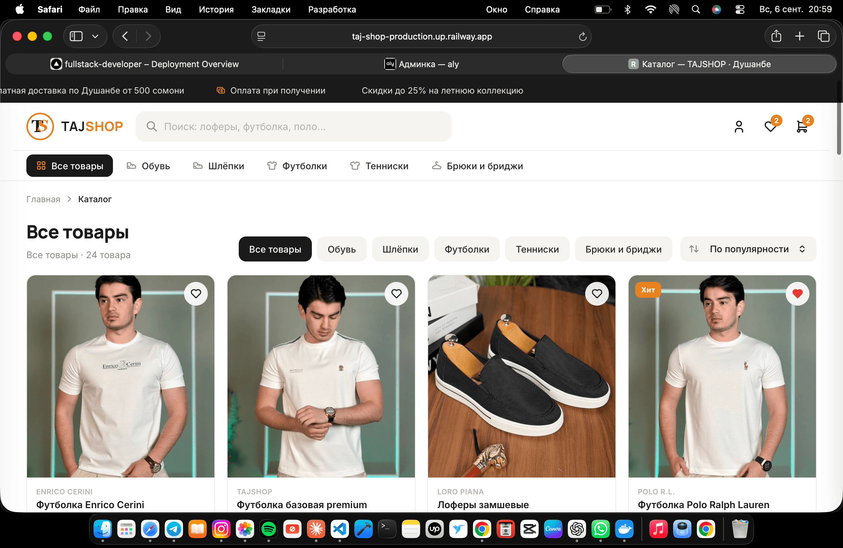Viewport: 843px width, 548px height.
Task: Focus the site search field
Action: pos(294,126)
